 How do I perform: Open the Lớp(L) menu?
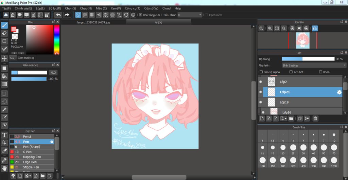click(40, 8)
